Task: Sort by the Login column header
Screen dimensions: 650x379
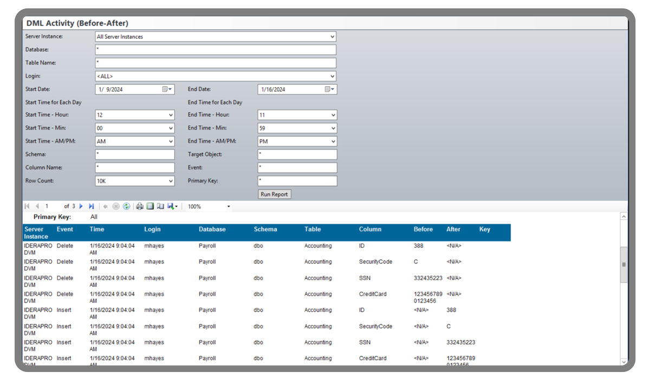Action: [x=152, y=229]
